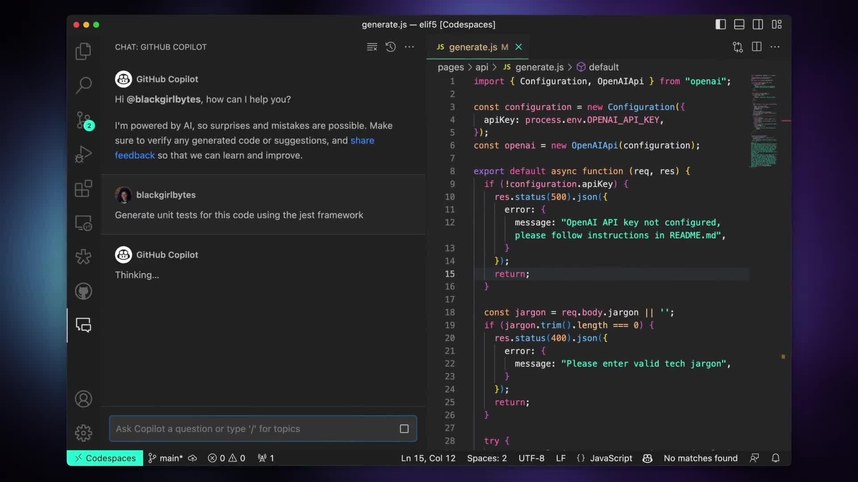858x482 pixels.
Task: Click the line number 8 gutter
Action: pyautogui.click(x=452, y=171)
